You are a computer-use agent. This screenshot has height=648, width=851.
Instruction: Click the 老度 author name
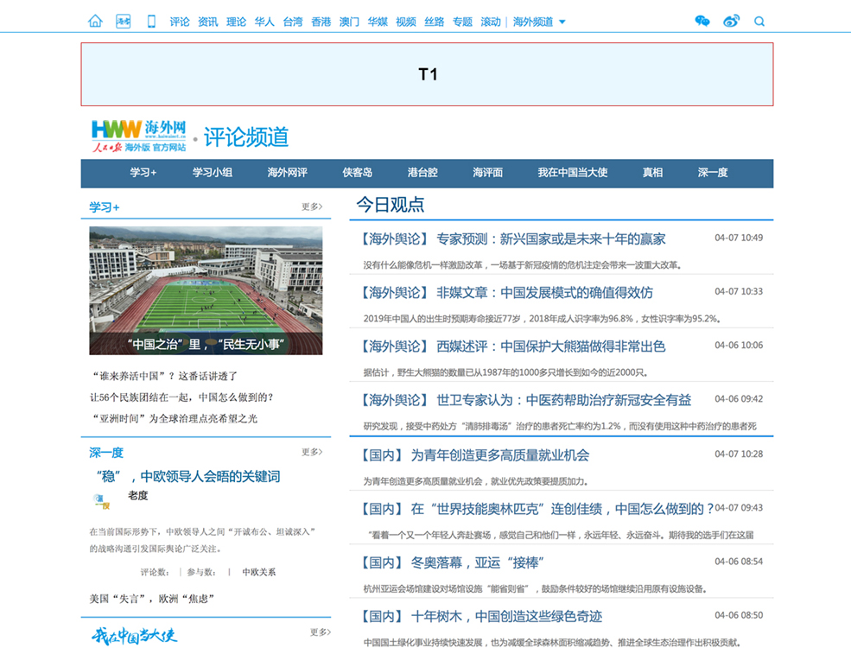click(x=138, y=495)
